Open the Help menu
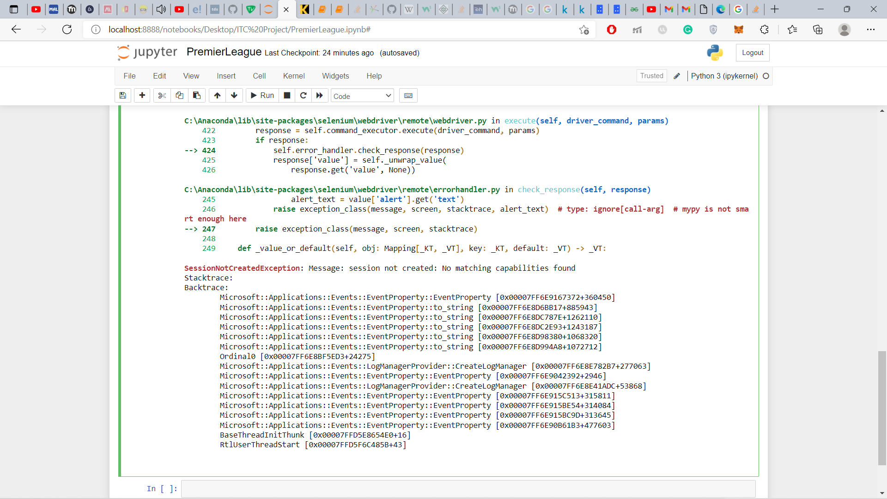887x499 pixels. coord(374,76)
